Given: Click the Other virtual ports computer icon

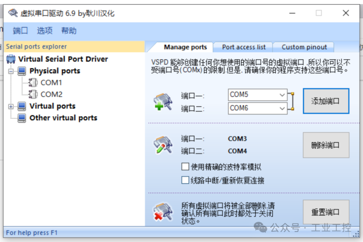Looking at the screenshot, I should point(22,118).
